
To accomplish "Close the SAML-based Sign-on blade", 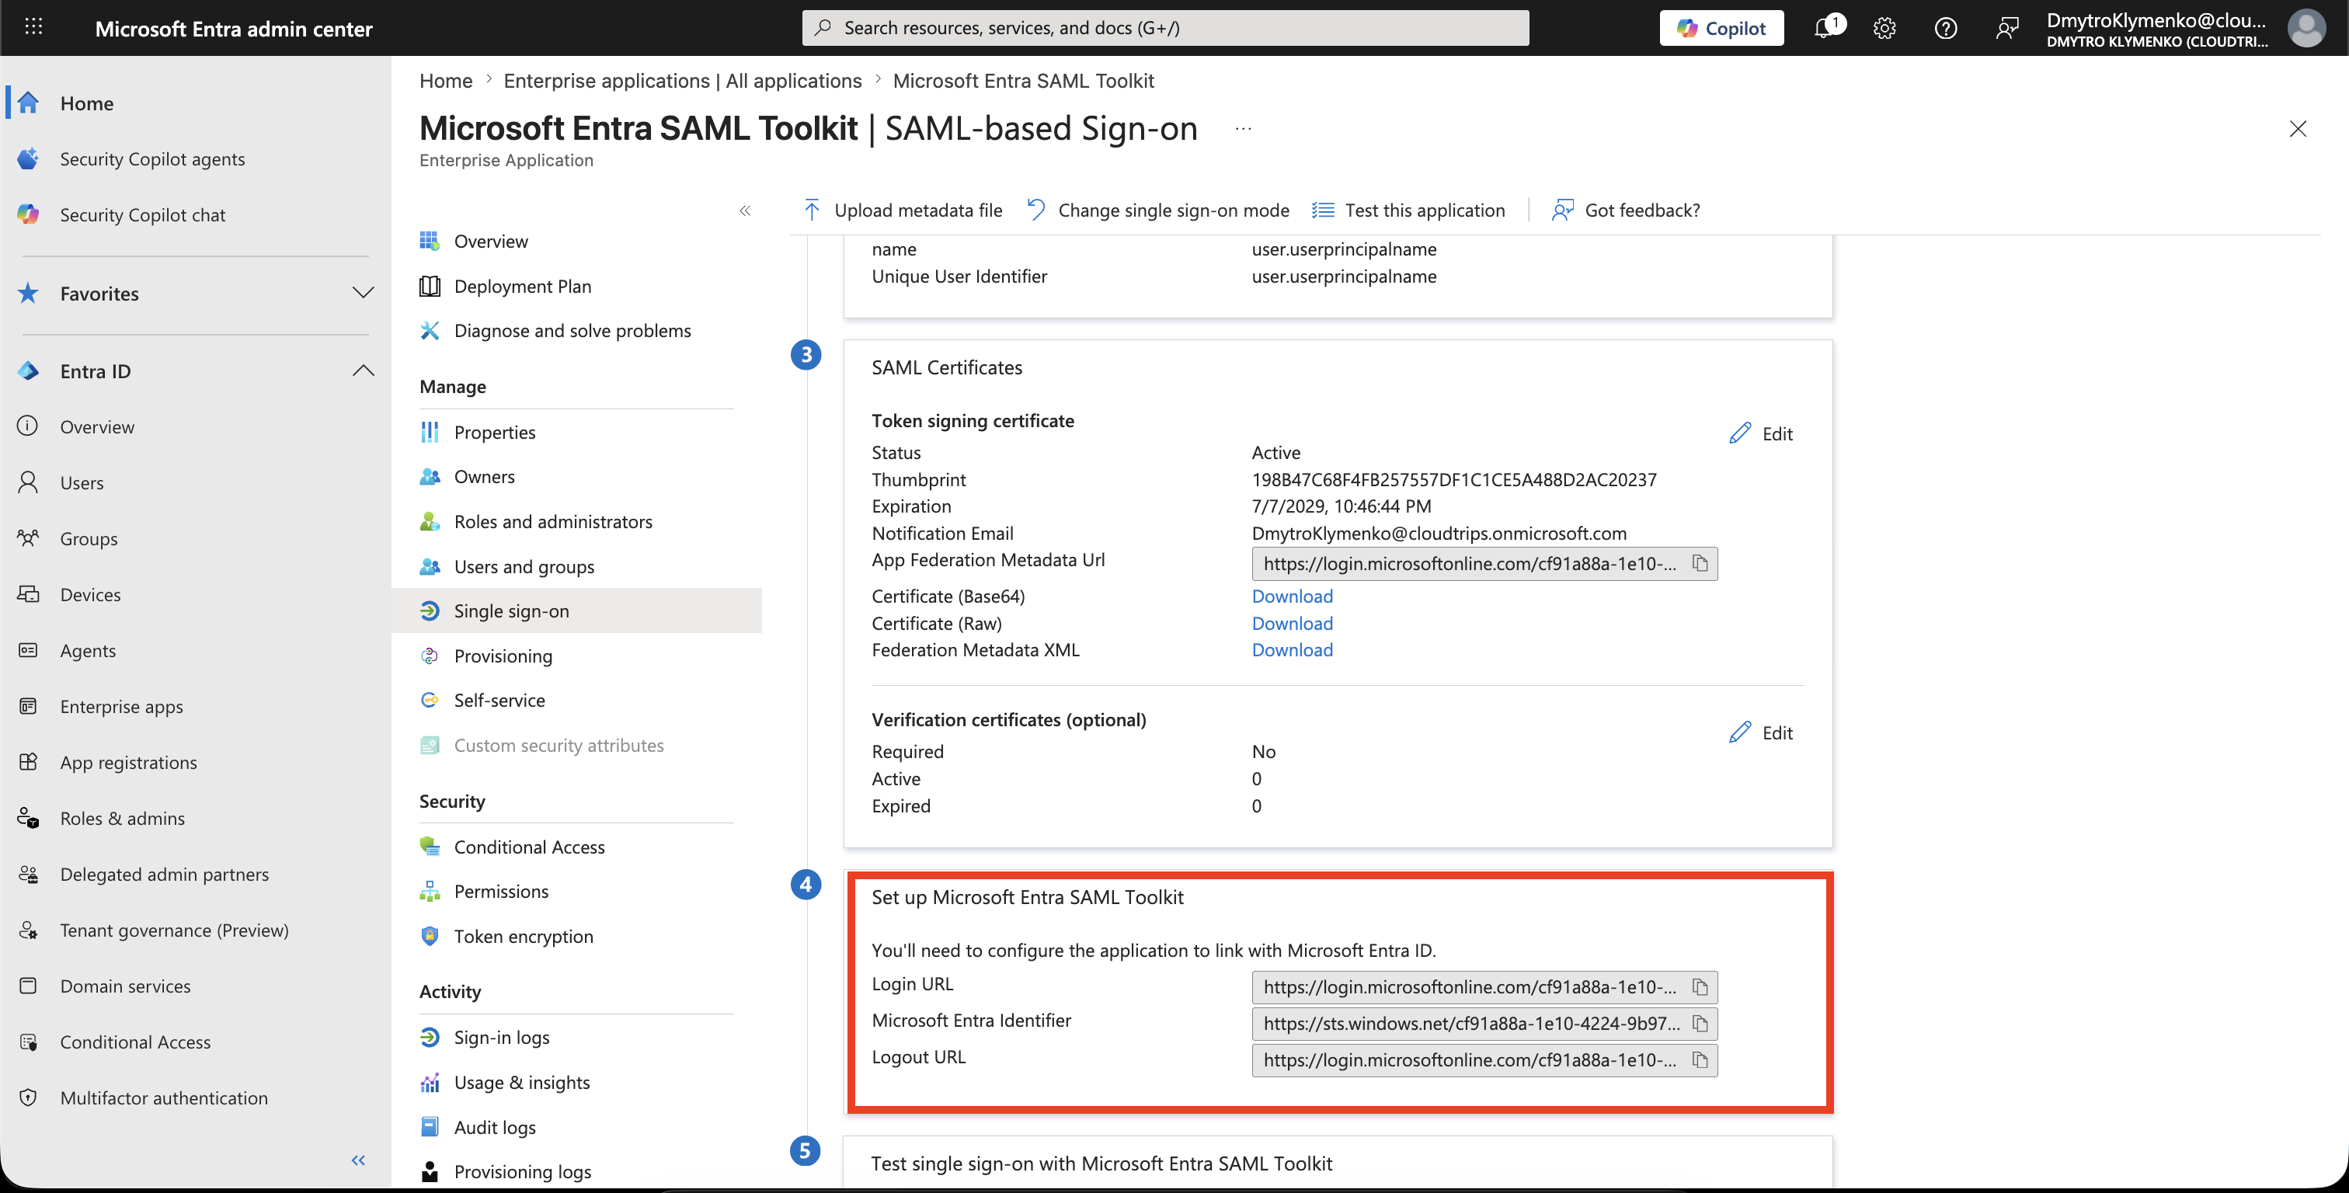I will pos(2298,129).
